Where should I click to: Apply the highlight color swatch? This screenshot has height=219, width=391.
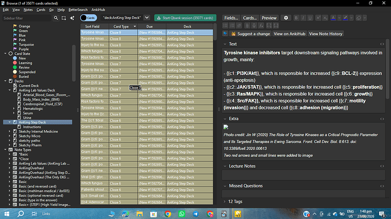tap(345, 18)
